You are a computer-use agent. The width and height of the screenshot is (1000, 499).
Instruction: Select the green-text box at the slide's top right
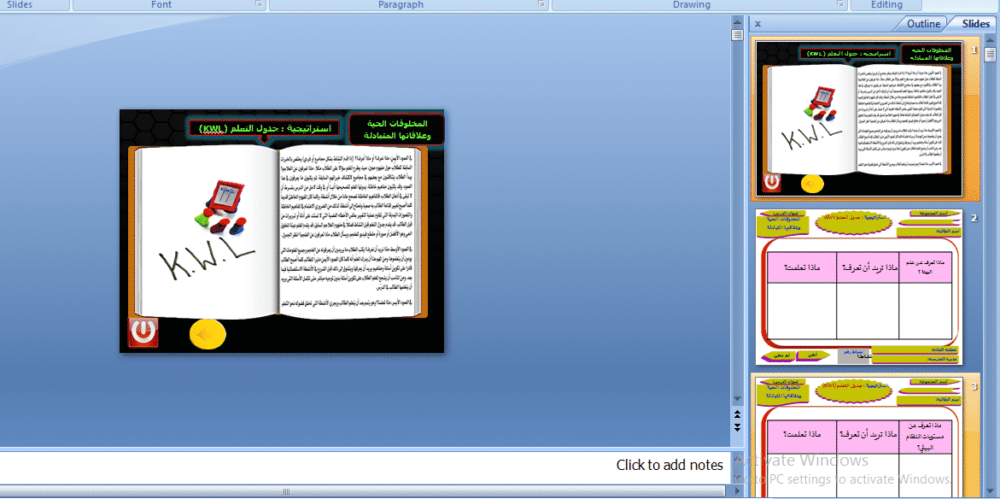tap(396, 129)
